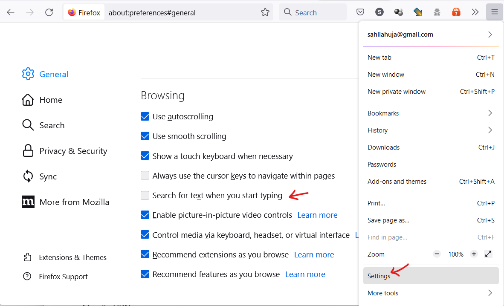
Task: Bookmark this page with the star icon
Action: 265,12
